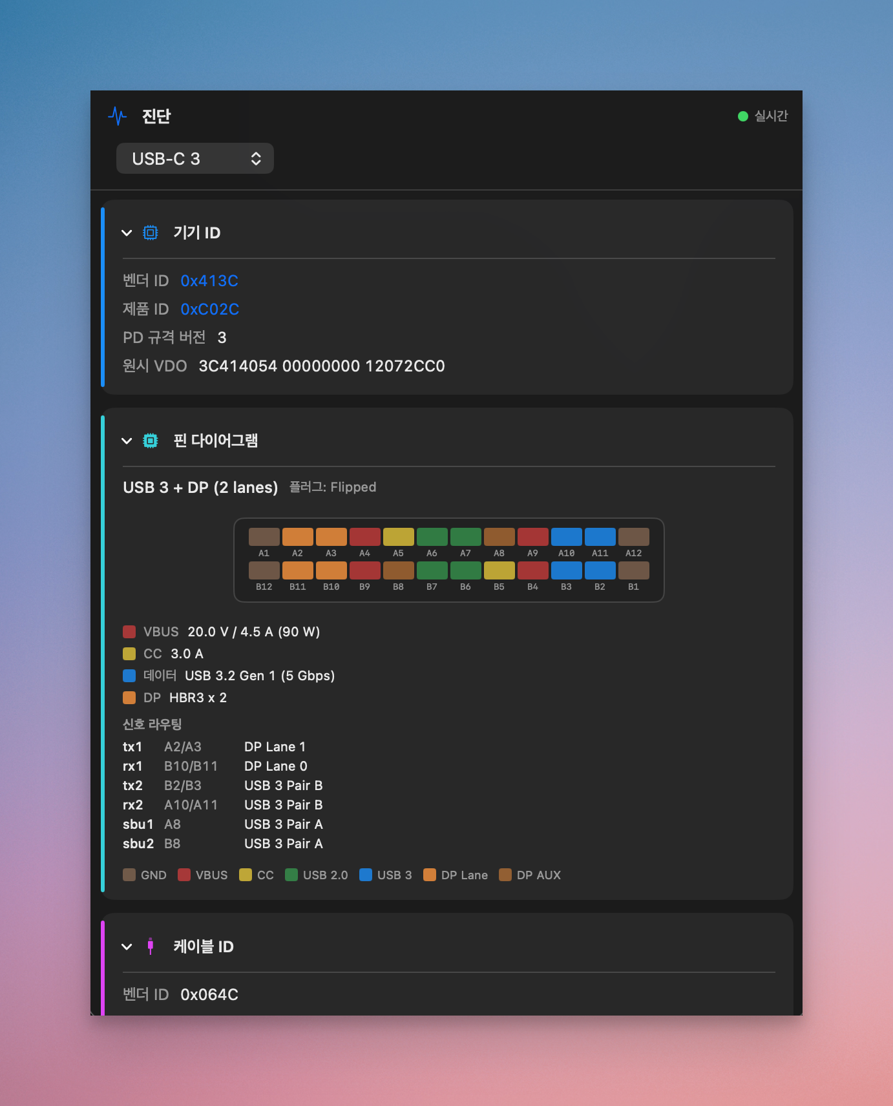Click the USB 2.0 legend swatch
The height and width of the screenshot is (1106, 893).
click(x=291, y=875)
